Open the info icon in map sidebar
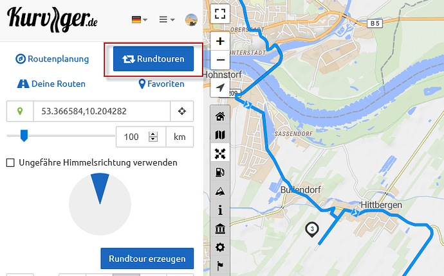This screenshot has width=444, height=276. pyautogui.click(x=220, y=210)
